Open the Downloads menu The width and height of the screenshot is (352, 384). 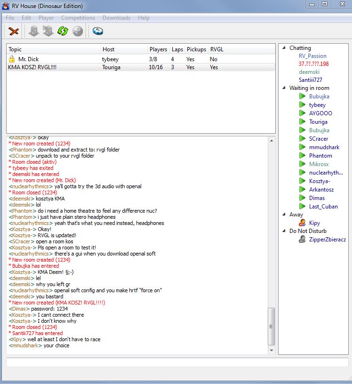(x=116, y=18)
